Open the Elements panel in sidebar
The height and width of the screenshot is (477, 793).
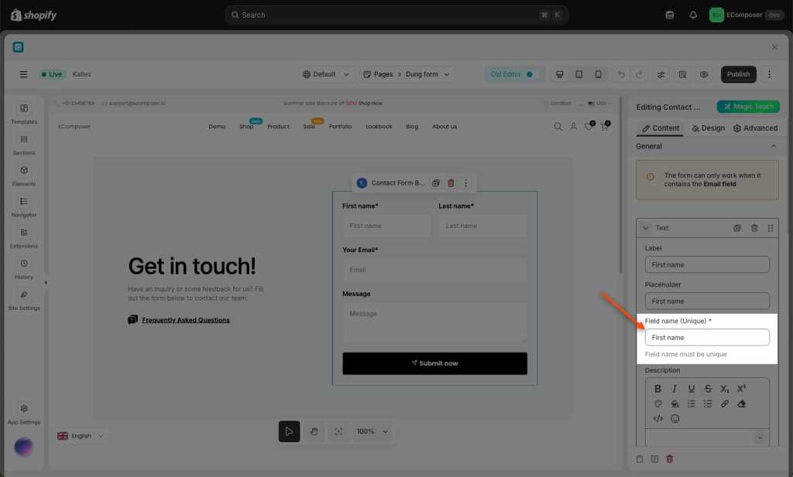24,175
